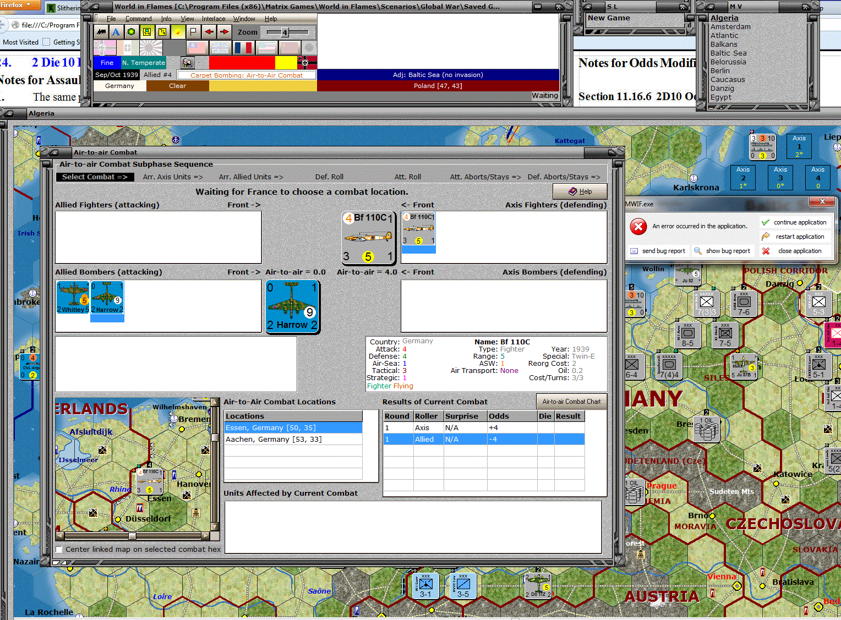Enable Center linked map on selected combat hex
Viewport: 841px width, 620px height.
[x=59, y=549]
